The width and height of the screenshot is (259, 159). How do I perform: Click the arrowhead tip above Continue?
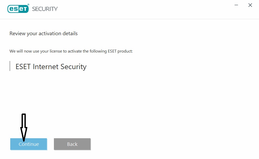(x=24, y=140)
